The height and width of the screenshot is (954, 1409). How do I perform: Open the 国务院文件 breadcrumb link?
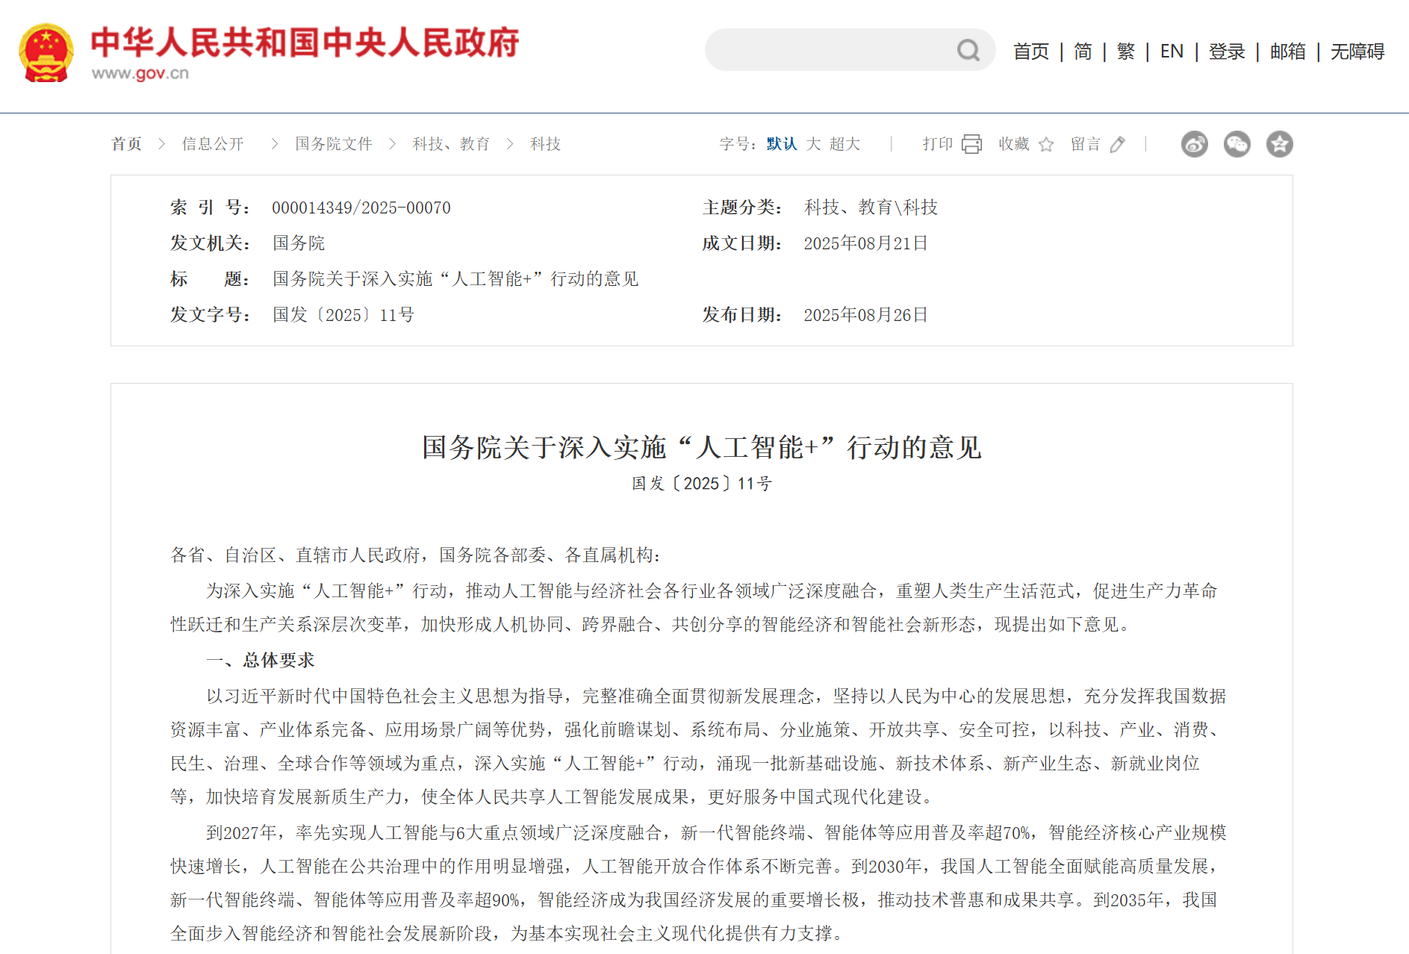pyautogui.click(x=333, y=143)
